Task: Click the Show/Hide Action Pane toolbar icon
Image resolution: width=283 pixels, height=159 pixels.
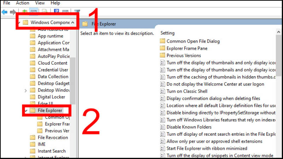Action: [65, 11]
